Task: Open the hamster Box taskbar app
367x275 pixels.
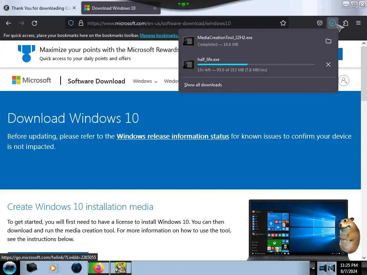Action: [121, 268]
